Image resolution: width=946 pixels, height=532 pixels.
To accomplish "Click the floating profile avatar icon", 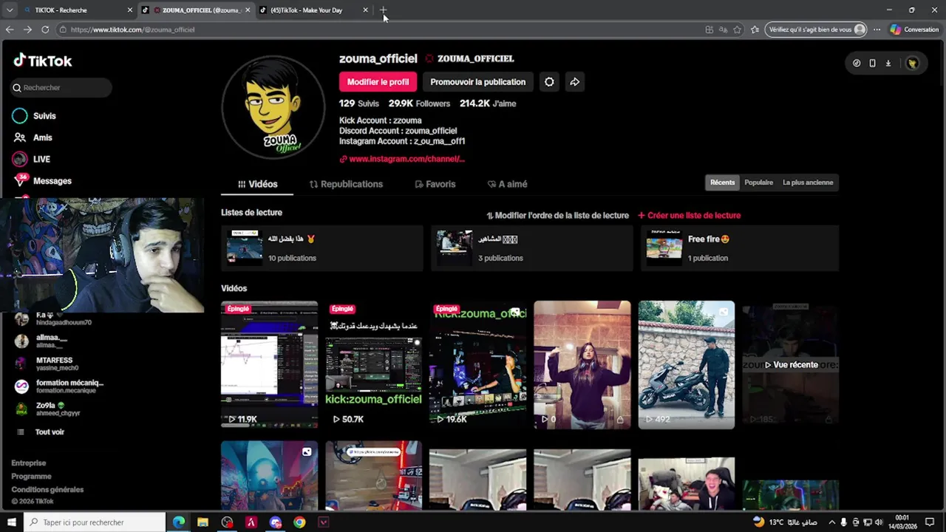I will tap(913, 63).
